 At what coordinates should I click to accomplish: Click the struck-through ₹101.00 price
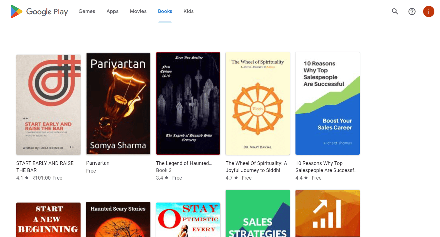pos(42,178)
